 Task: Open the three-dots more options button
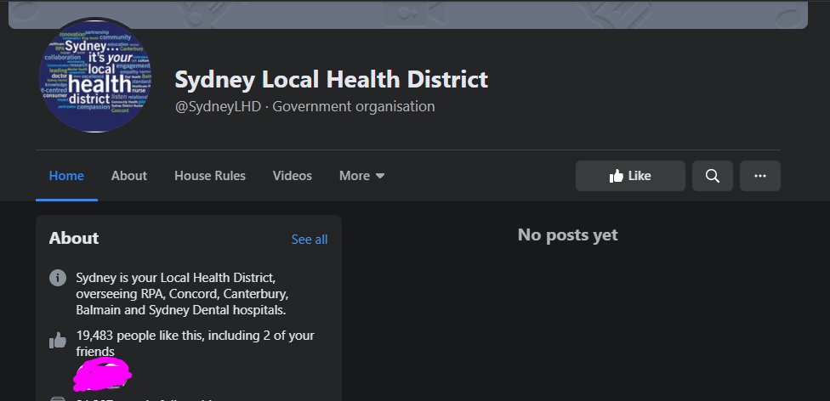click(760, 176)
